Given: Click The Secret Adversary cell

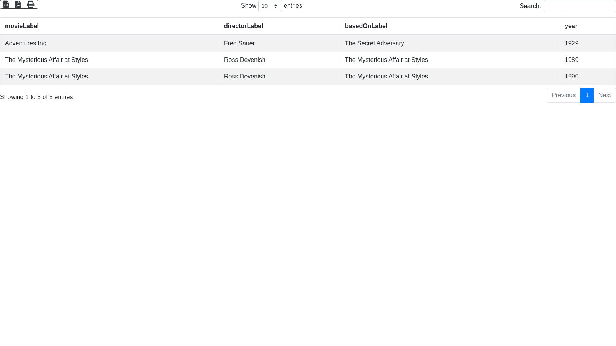Looking at the screenshot, I should (x=374, y=43).
